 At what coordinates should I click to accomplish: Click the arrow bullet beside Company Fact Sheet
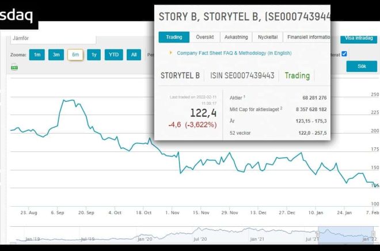(x=170, y=52)
